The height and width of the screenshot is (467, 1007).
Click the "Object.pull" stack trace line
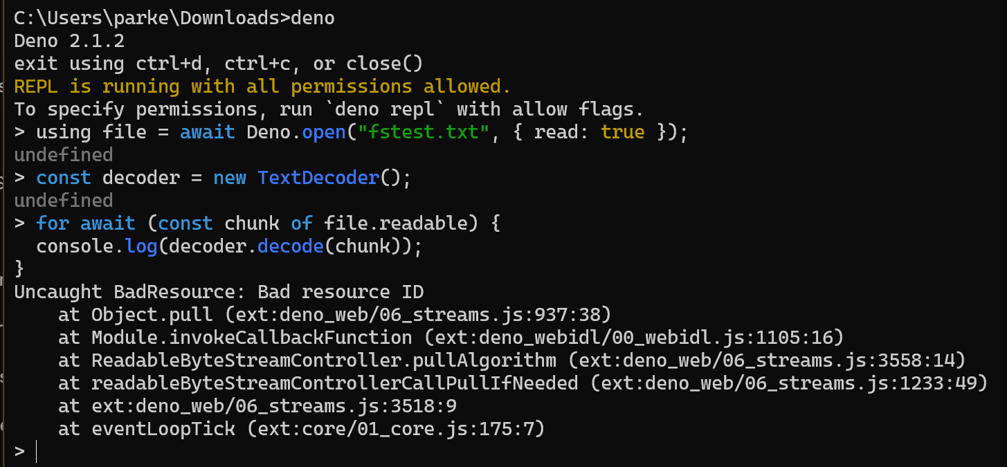tap(335, 315)
